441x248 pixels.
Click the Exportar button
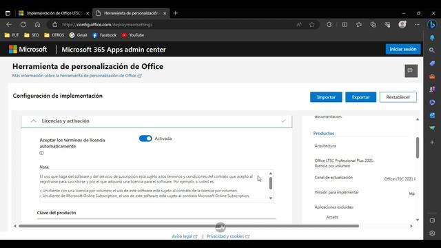pos(360,97)
